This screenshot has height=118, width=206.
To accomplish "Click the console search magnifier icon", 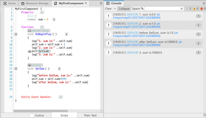I will (142, 9).
